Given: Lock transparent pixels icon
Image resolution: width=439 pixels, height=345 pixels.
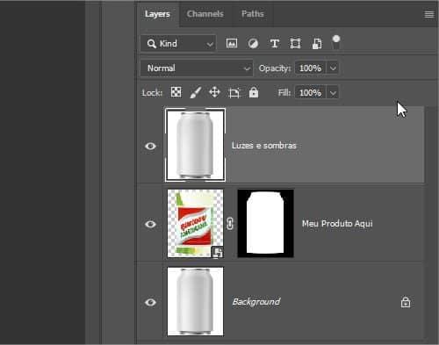Looking at the screenshot, I should click(x=176, y=92).
